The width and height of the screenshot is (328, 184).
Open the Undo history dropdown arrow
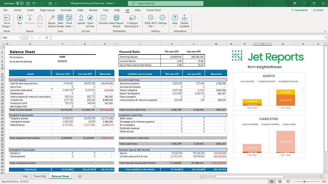(37, 3)
